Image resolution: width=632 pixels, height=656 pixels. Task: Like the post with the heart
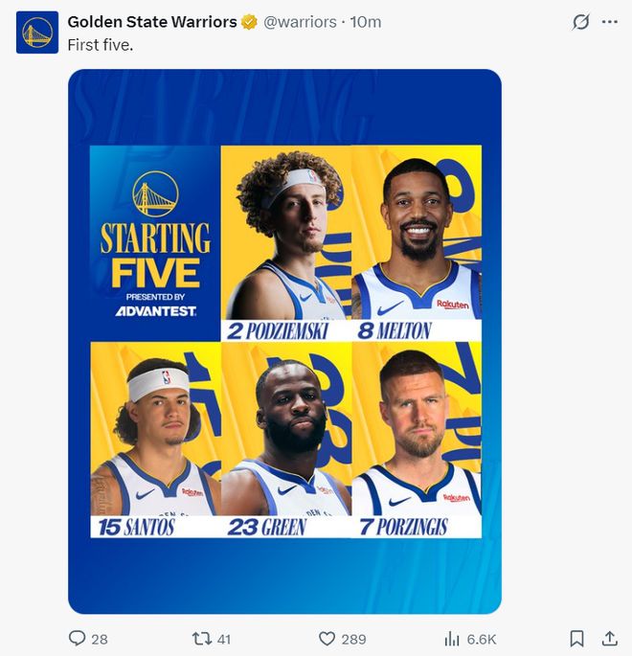(x=327, y=638)
